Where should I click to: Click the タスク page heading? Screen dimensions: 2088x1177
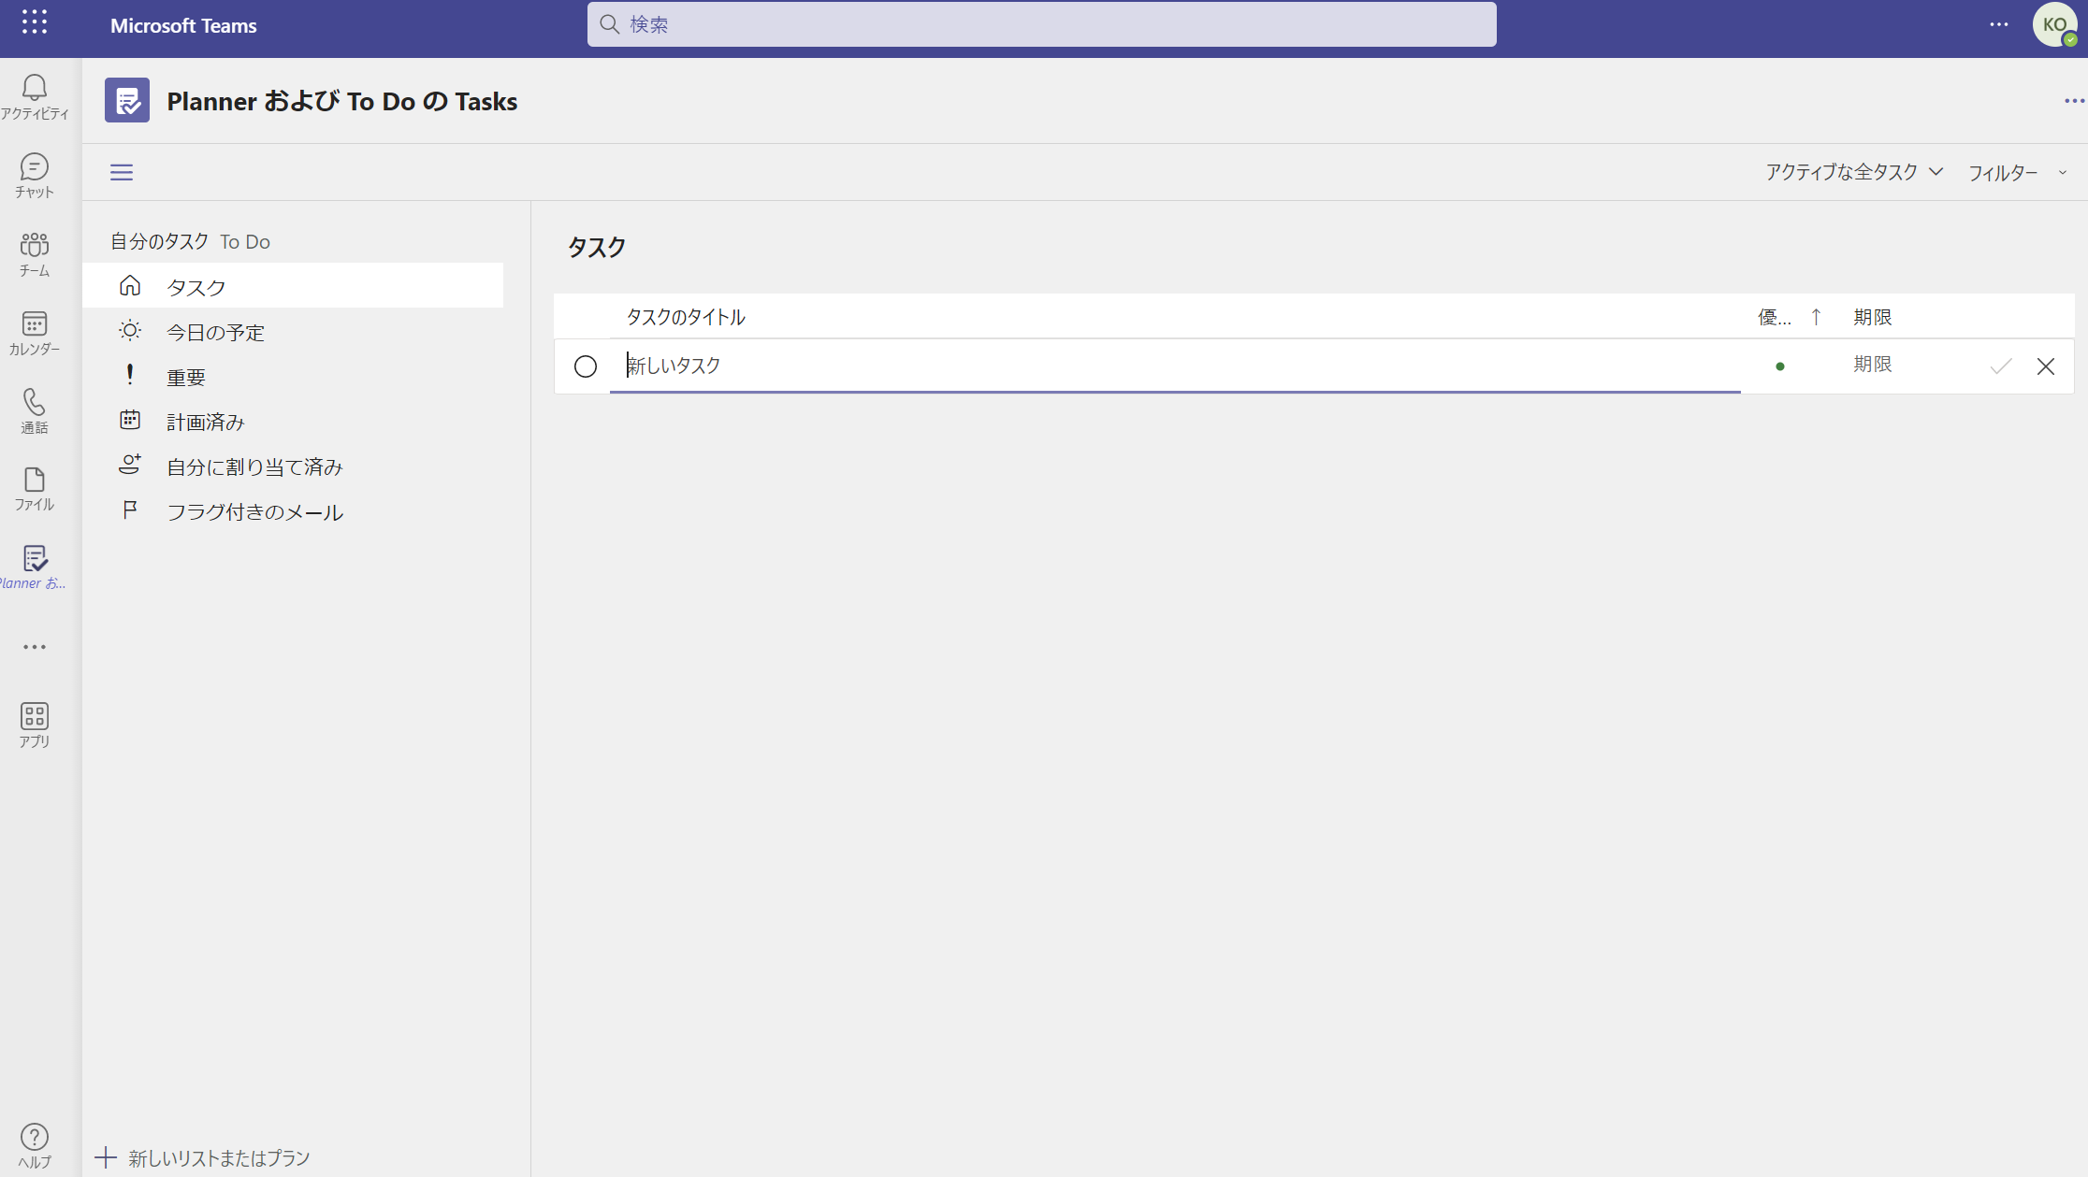coord(597,248)
